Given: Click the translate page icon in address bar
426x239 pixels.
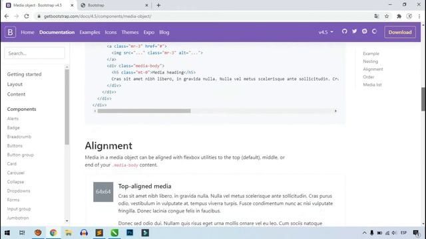Looking at the screenshot, I should 377,16.
